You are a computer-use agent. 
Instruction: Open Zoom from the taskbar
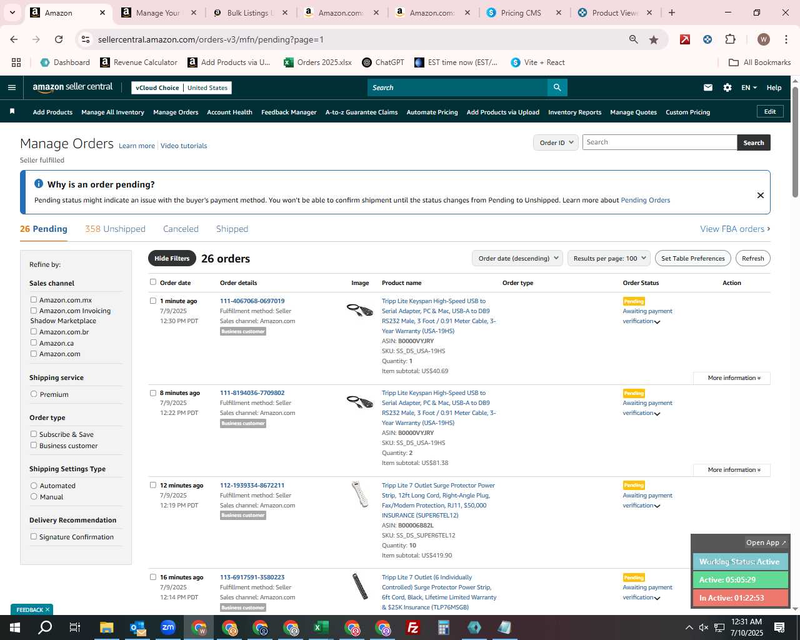coord(168,627)
